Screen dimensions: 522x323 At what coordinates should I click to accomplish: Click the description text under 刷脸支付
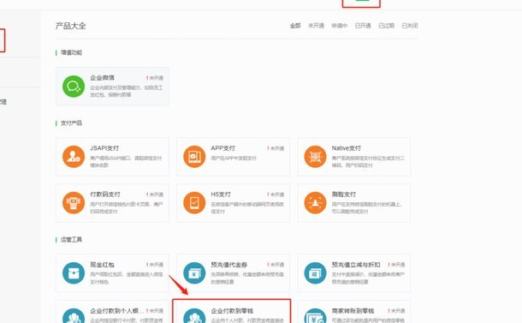point(366,207)
